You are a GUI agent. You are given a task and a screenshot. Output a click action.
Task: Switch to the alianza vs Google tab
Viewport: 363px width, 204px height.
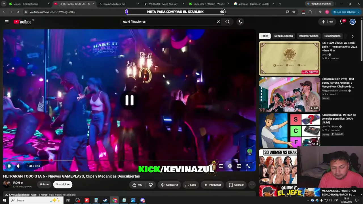click(254, 4)
